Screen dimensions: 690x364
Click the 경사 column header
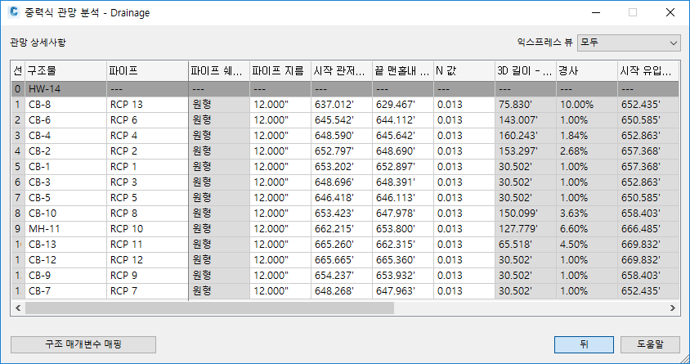point(587,71)
